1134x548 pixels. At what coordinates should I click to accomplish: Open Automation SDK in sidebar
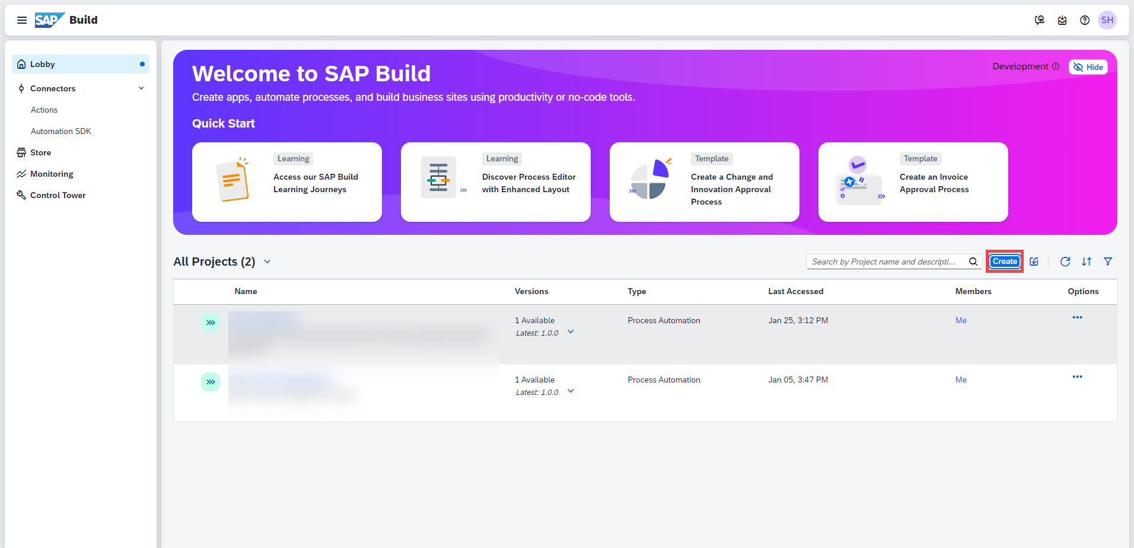61,131
